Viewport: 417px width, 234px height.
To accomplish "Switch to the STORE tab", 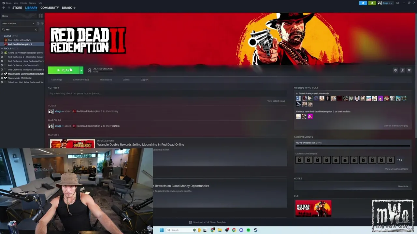I will pos(17,8).
